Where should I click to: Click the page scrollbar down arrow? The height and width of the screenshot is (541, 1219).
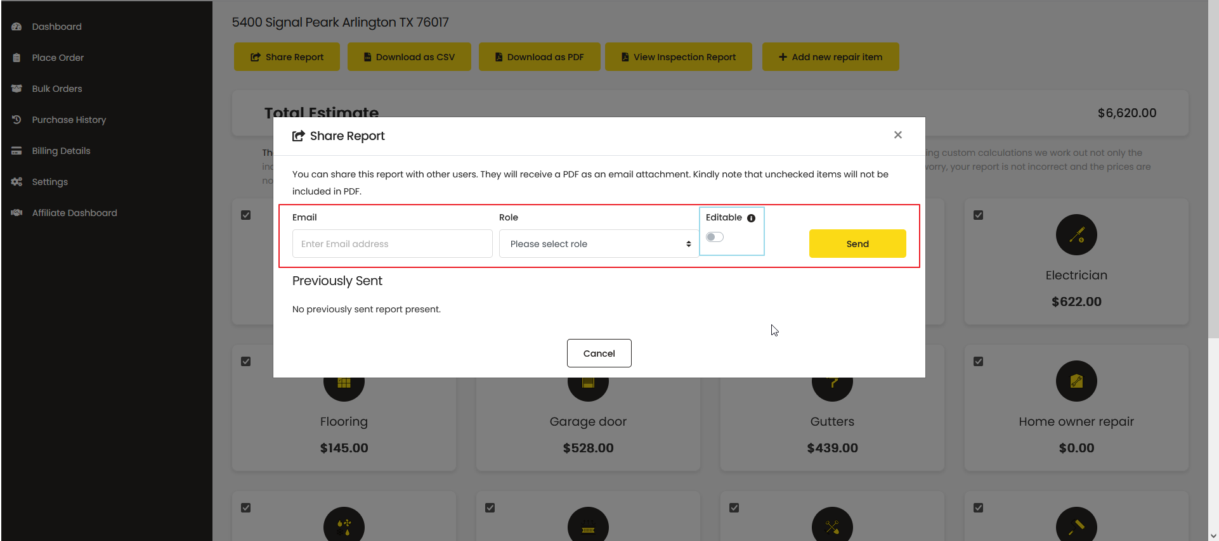pyautogui.click(x=1213, y=536)
